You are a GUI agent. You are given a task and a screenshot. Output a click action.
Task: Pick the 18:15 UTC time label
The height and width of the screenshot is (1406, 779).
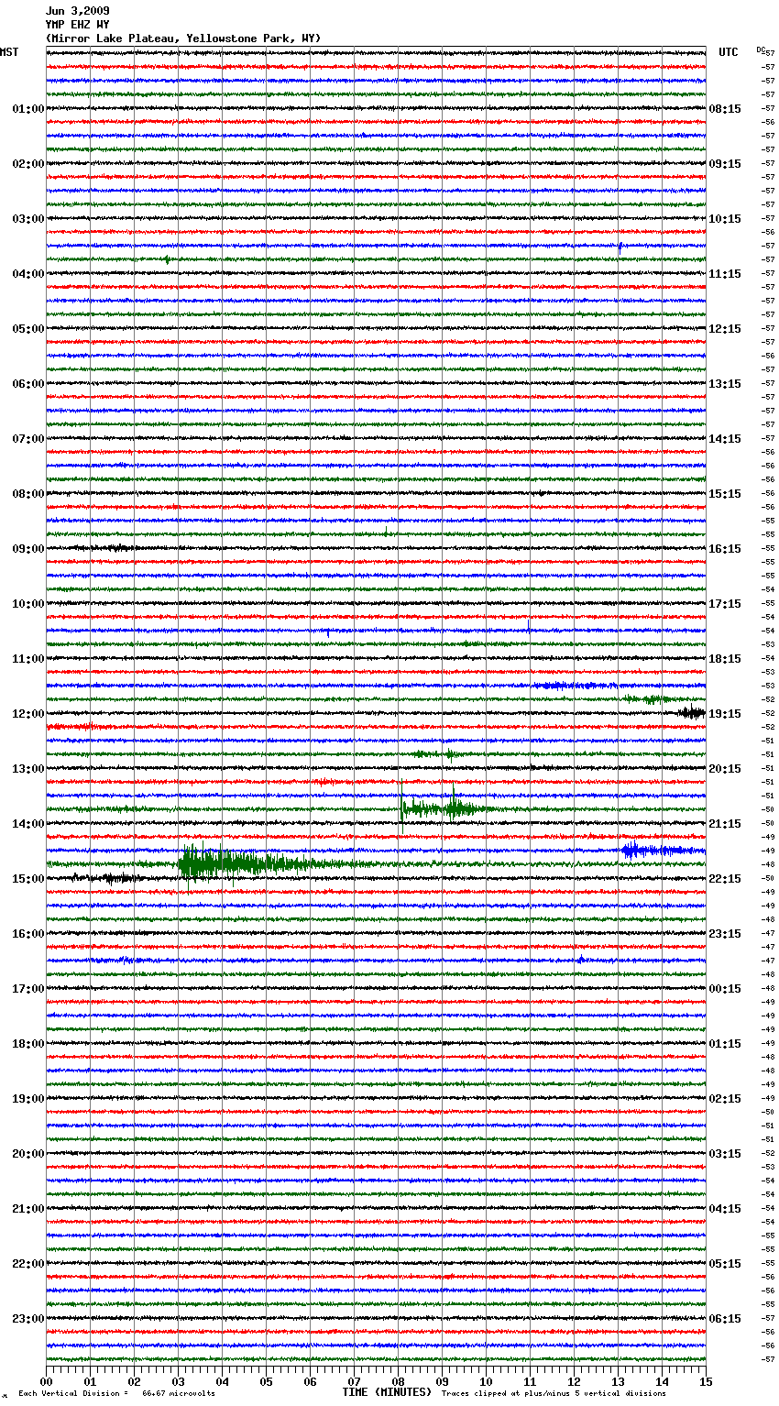point(725,659)
